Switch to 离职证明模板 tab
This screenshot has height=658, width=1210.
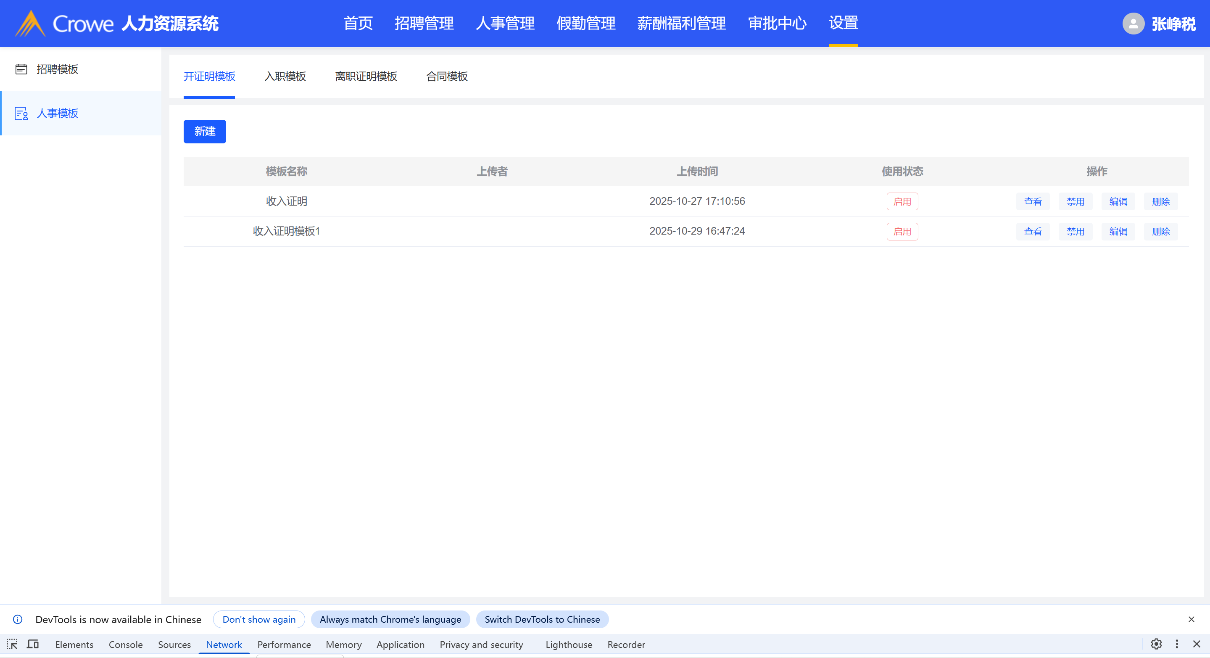point(366,76)
